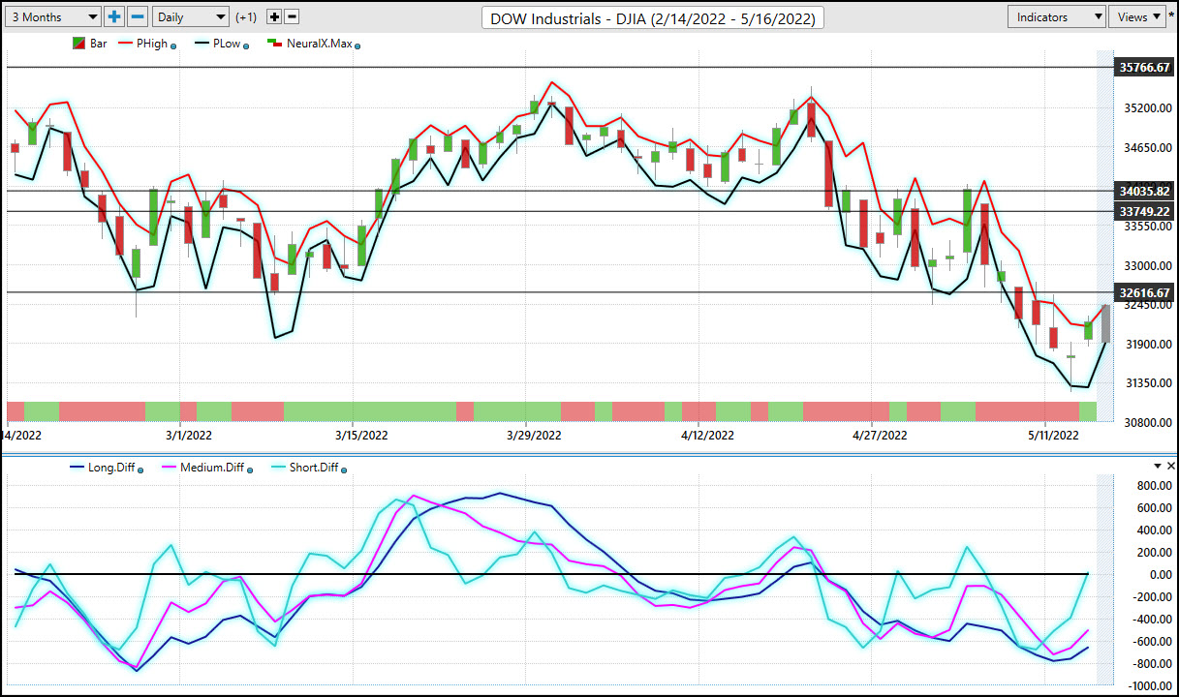This screenshot has height=697, width=1179.
Task: Click the DOW Industrials chart title box
Action: coord(653,17)
